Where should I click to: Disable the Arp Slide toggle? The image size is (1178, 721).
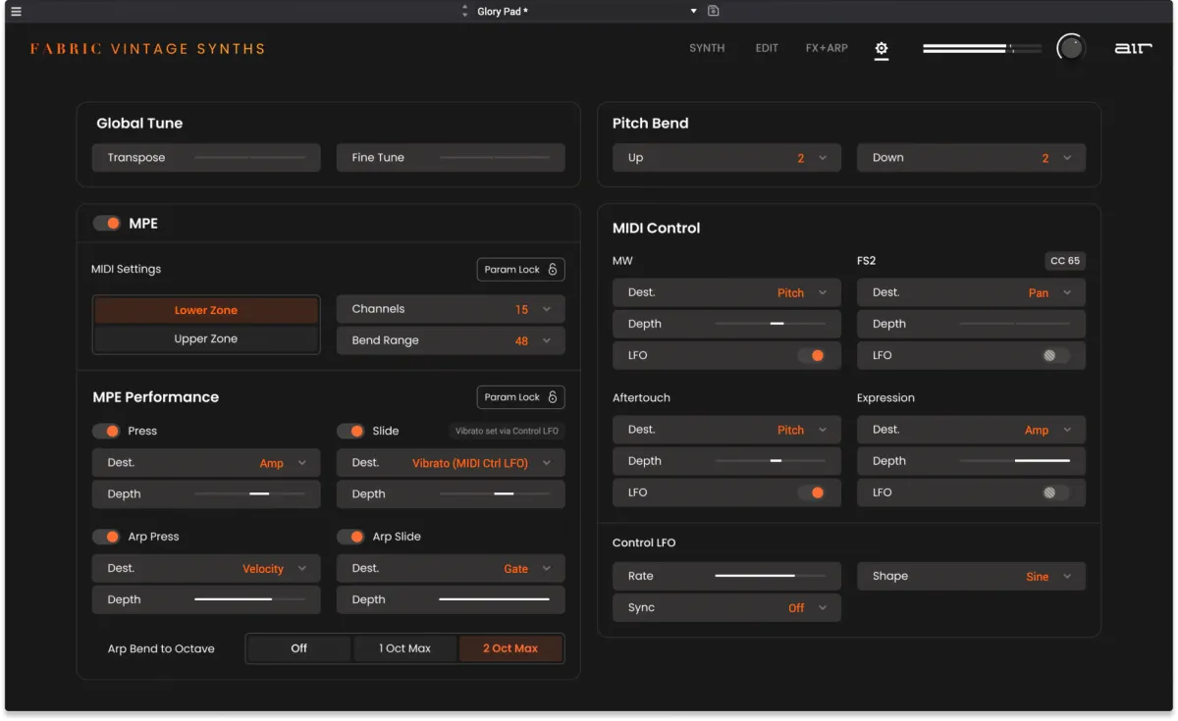click(350, 537)
